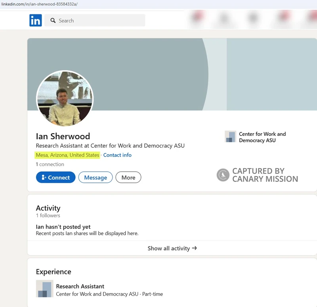Focus the LinkedIn Search field
The image size is (317, 307).
point(95,21)
